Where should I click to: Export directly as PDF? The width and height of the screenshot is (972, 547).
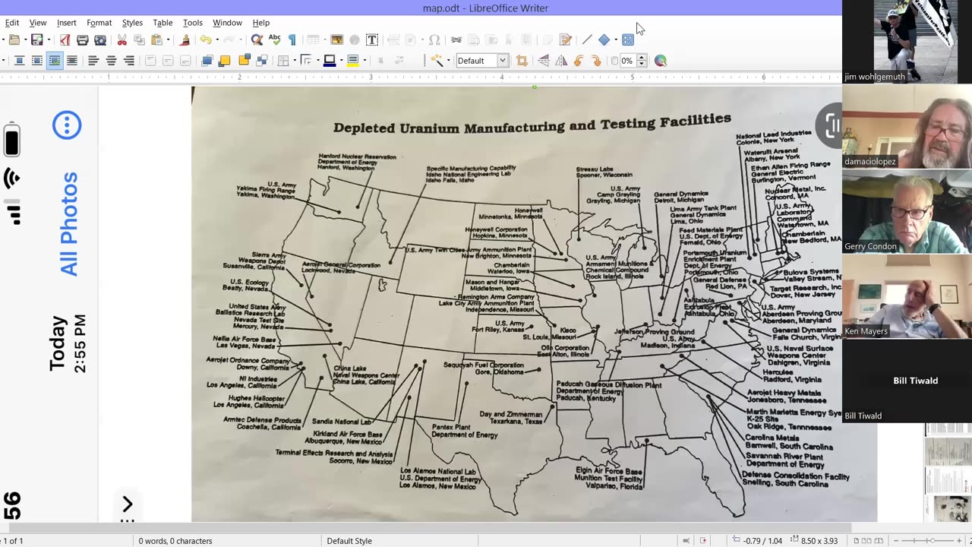point(65,40)
